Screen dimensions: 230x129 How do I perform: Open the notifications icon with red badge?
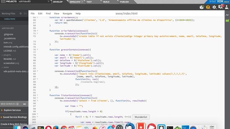221,7
